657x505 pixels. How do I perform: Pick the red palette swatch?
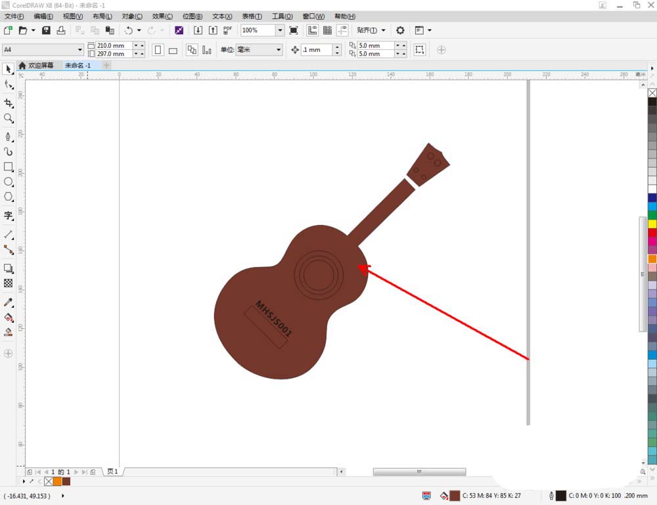(652, 233)
